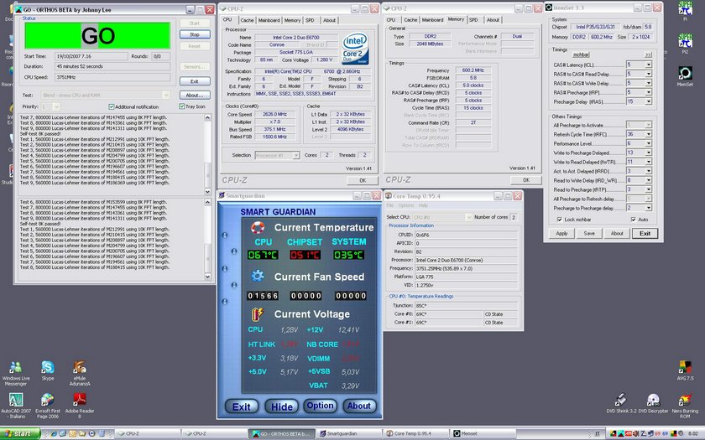Open the RAS# to CAS# Read Delay dropdown
Screen dimensions: 705x440
point(648,74)
